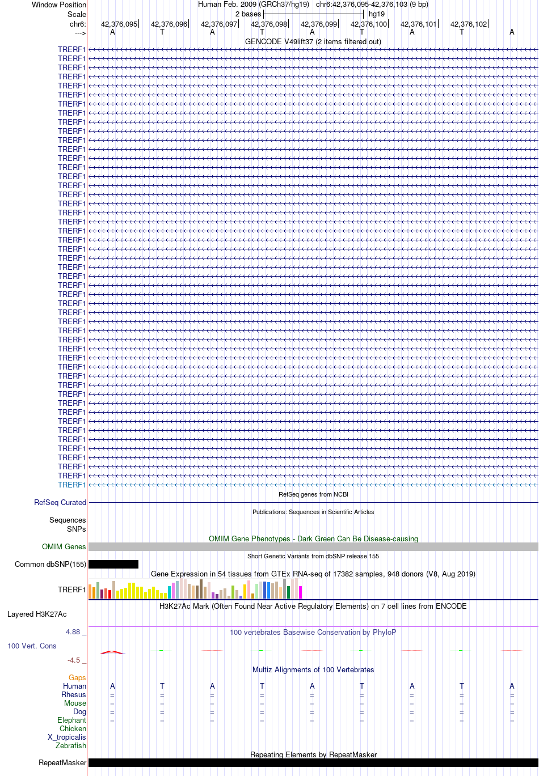This screenshot has width=539, height=776.
Task: Click the cyan bar in GTEx expression chart
Action: coord(169,592)
